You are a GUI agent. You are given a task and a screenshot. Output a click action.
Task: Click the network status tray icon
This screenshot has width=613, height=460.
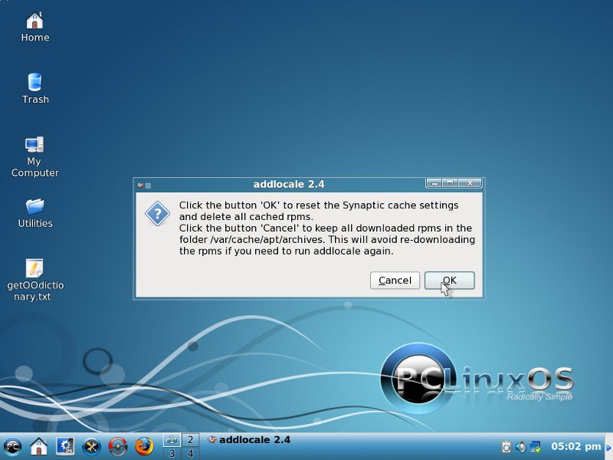[x=536, y=446]
